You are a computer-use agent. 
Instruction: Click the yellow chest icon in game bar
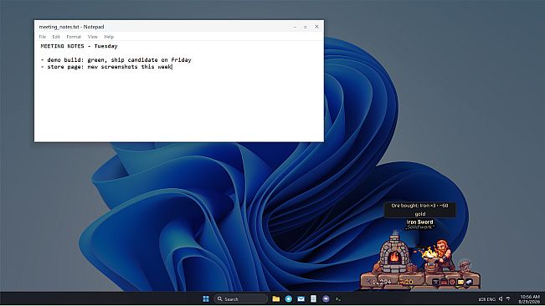coord(461,282)
